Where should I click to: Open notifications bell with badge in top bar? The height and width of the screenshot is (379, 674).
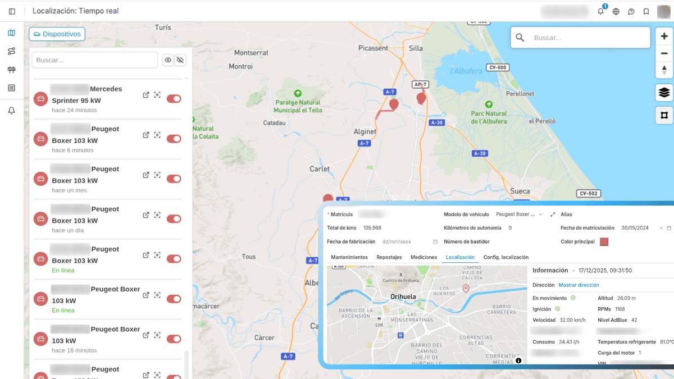(x=600, y=11)
